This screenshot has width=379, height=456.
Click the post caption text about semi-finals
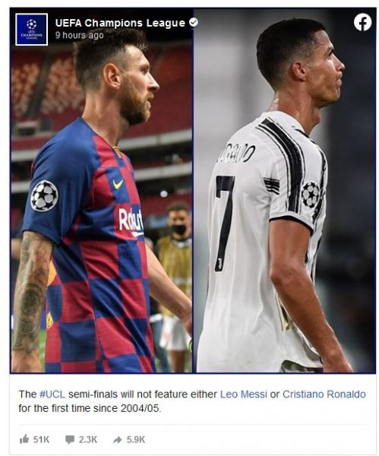192,401
